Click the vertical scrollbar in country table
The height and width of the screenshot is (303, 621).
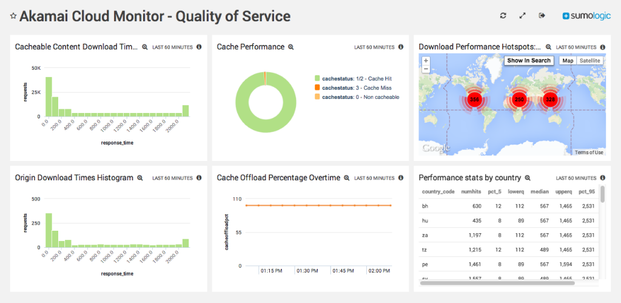(x=602, y=194)
